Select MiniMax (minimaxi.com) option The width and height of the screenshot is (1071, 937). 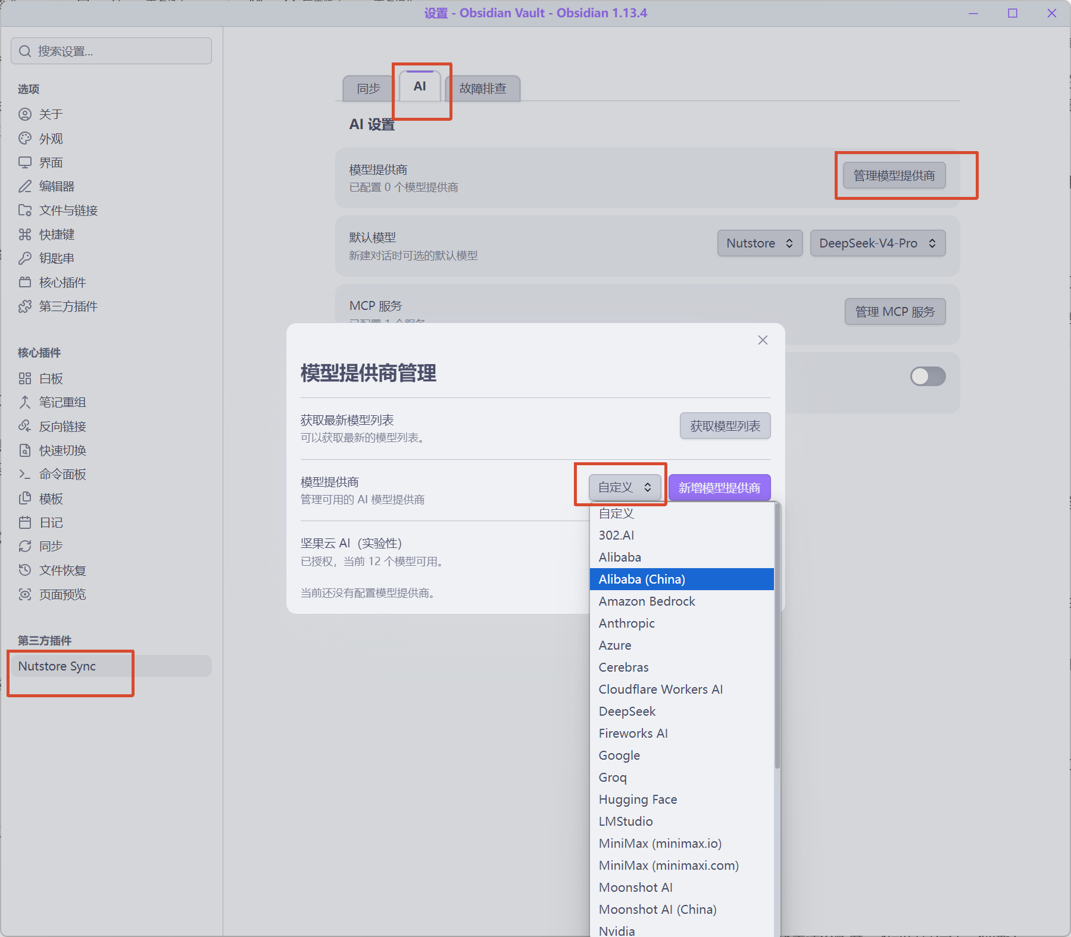[682, 866]
